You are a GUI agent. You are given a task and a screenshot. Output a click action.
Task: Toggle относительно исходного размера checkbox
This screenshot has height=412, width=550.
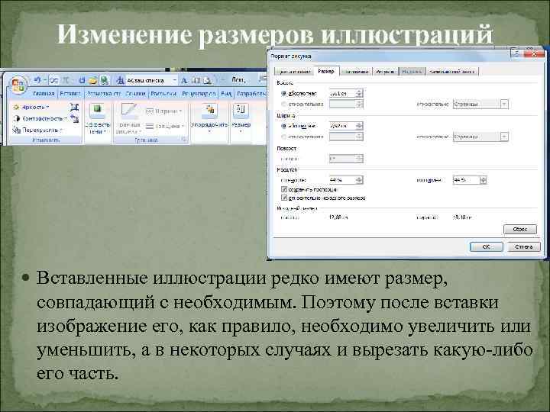284,198
